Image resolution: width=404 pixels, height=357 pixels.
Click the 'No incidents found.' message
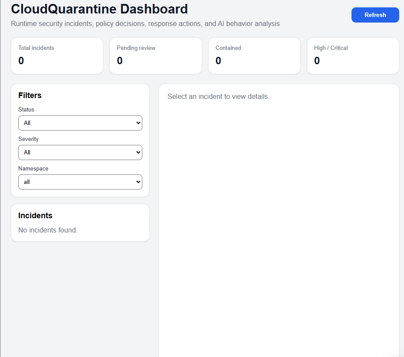pos(48,230)
